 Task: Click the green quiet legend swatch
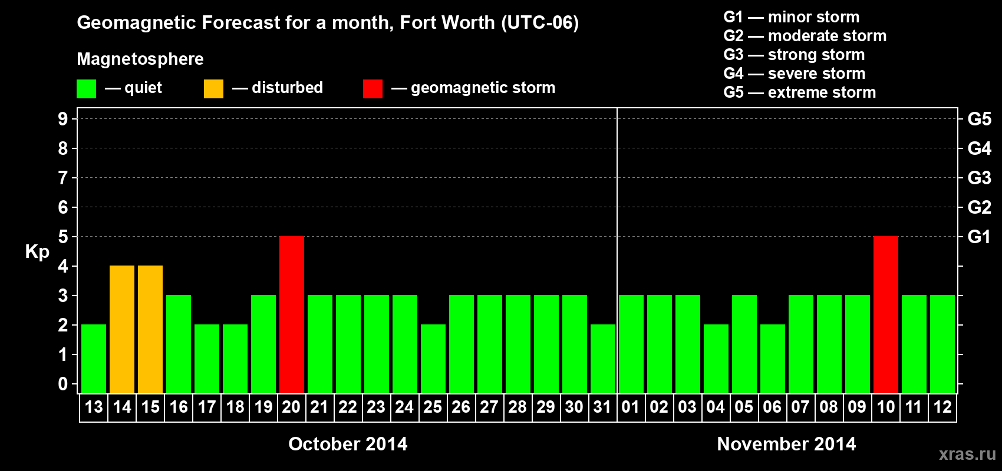[x=87, y=89]
